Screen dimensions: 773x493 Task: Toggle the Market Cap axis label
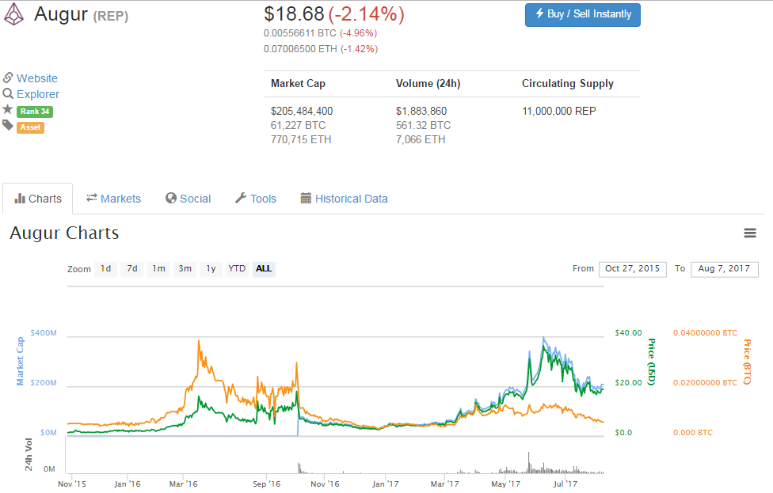21,361
